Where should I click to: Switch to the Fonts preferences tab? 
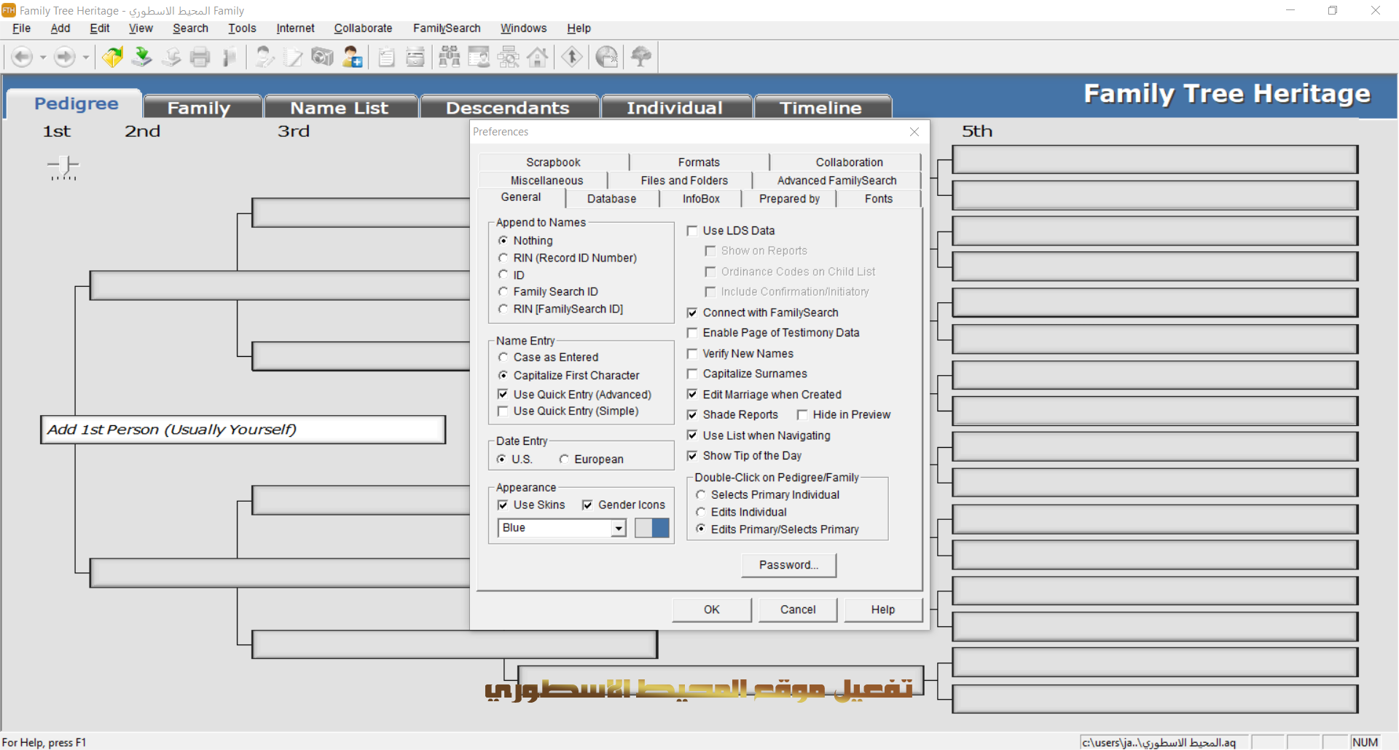pyautogui.click(x=878, y=198)
